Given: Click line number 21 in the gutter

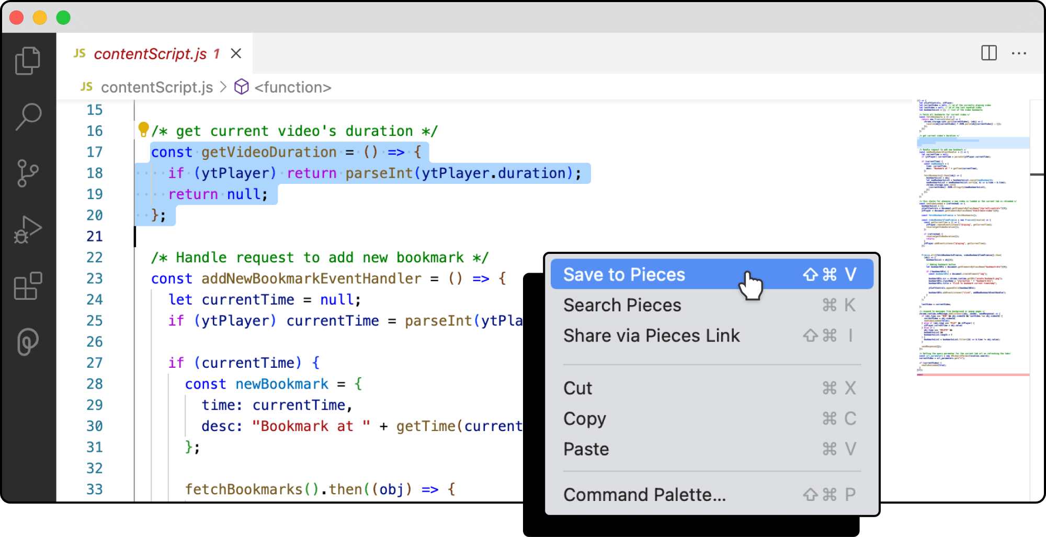Looking at the screenshot, I should (x=95, y=236).
